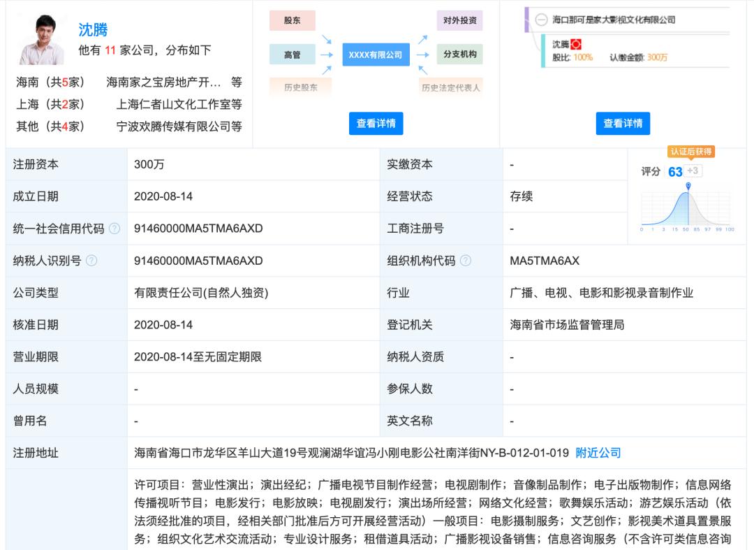The width and height of the screenshot is (754, 550).
Task: Click the 统一社会信用代码 value 91460000MA5TMA6AXD
Action: coord(198,229)
